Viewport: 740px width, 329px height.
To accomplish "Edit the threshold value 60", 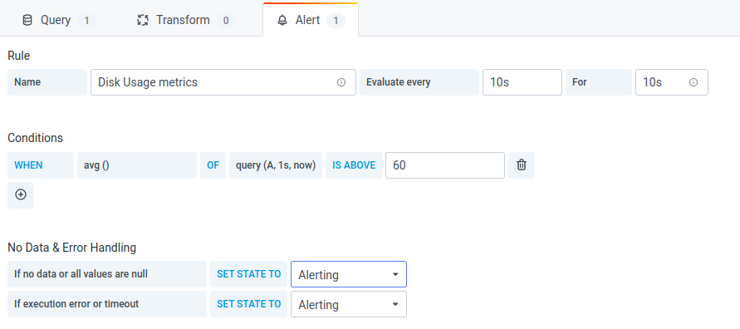I will tap(445, 165).
